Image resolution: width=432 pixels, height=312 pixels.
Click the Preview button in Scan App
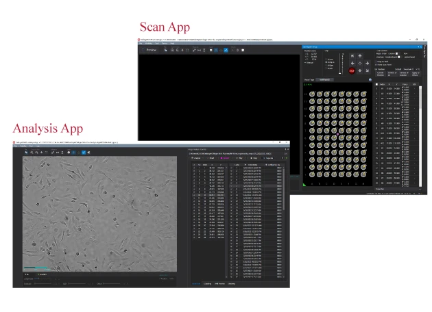point(149,50)
